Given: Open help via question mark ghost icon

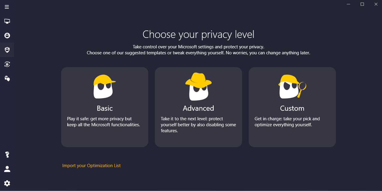Looking at the screenshot, I should [x=7, y=155].
